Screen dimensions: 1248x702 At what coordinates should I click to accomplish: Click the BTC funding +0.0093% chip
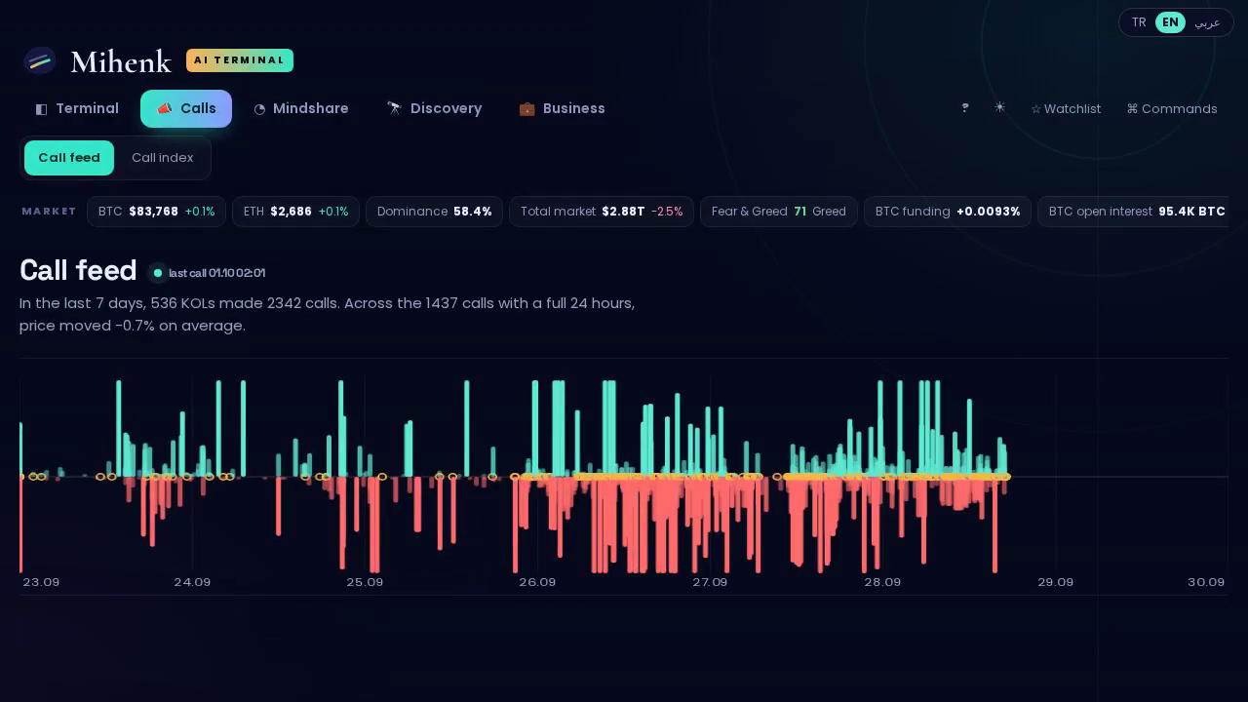click(x=948, y=212)
